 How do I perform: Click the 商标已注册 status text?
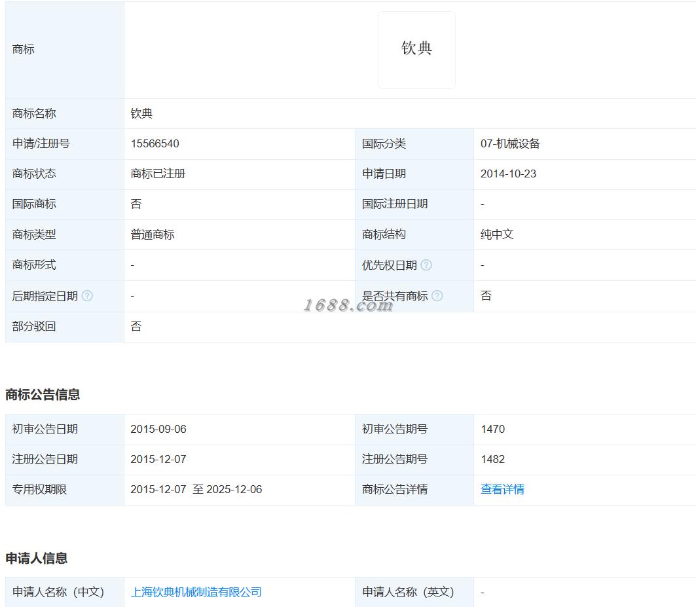click(158, 174)
